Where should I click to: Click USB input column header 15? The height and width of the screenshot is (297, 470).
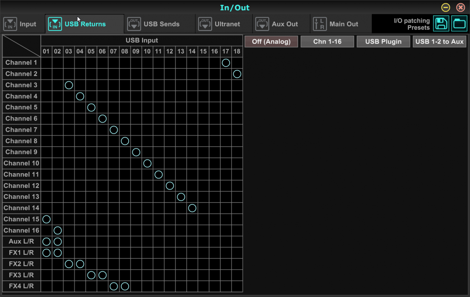point(203,52)
